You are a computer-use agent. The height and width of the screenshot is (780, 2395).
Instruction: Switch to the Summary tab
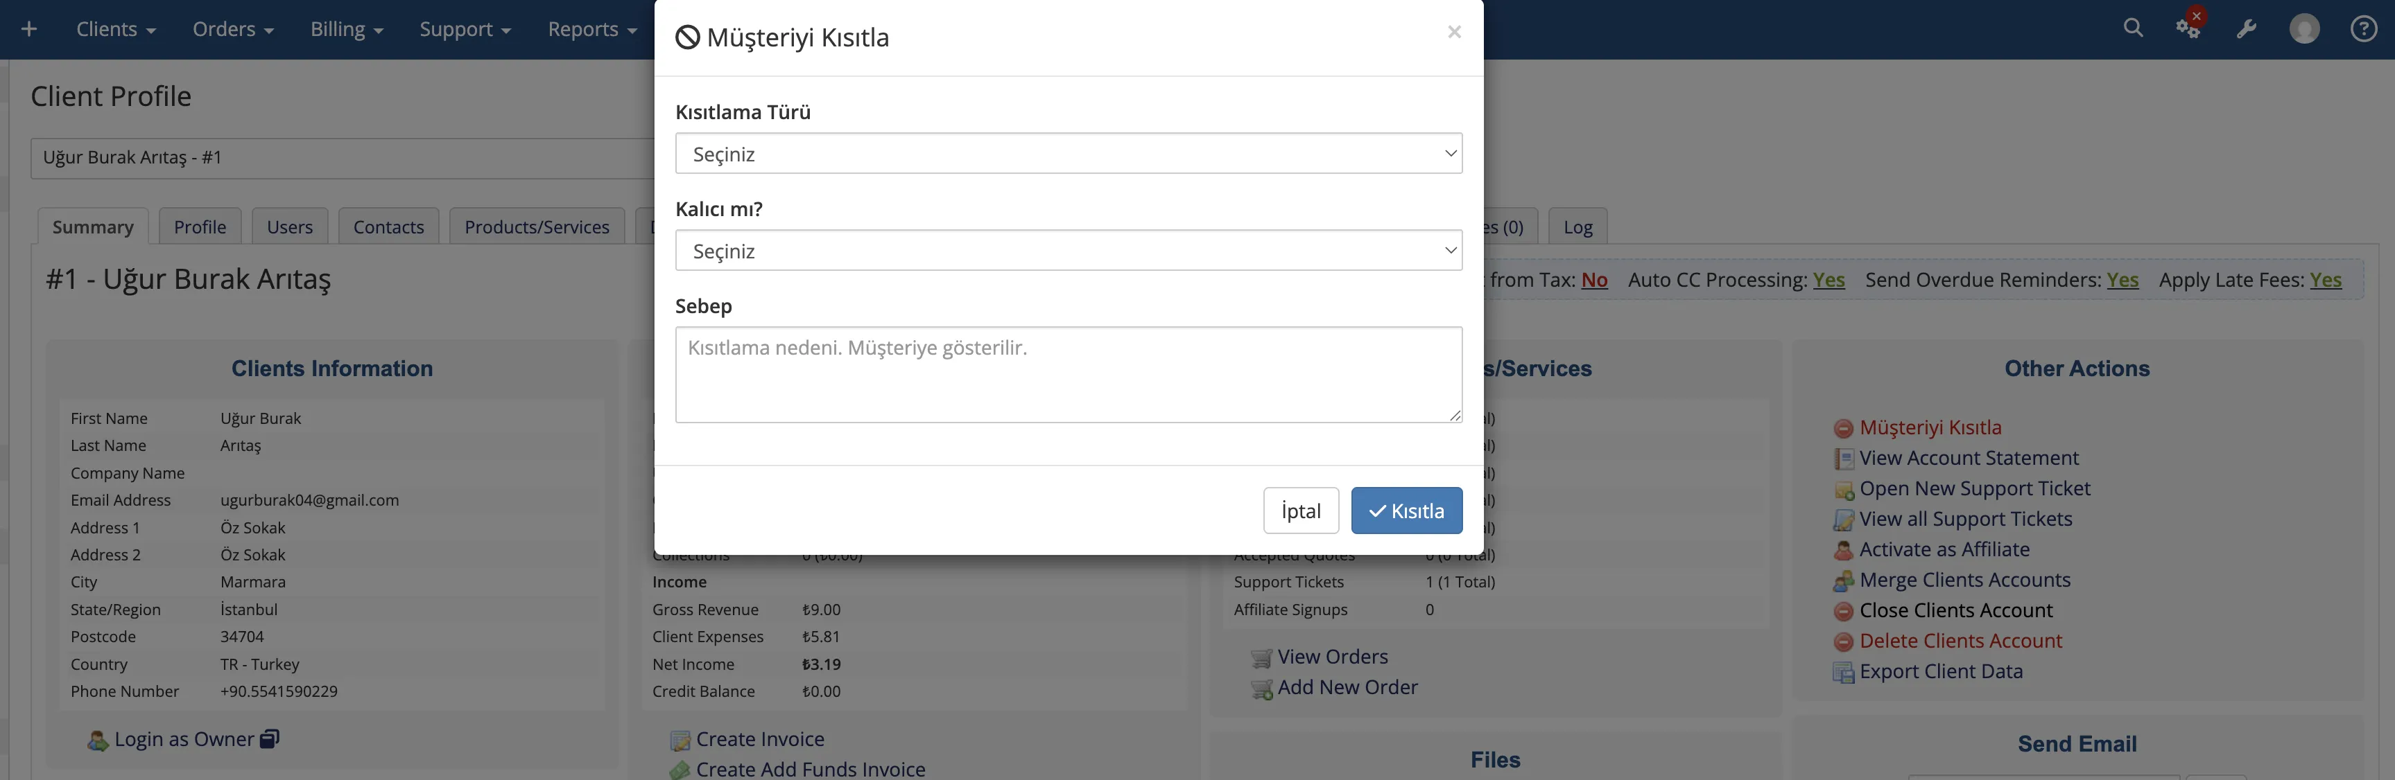[93, 227]
